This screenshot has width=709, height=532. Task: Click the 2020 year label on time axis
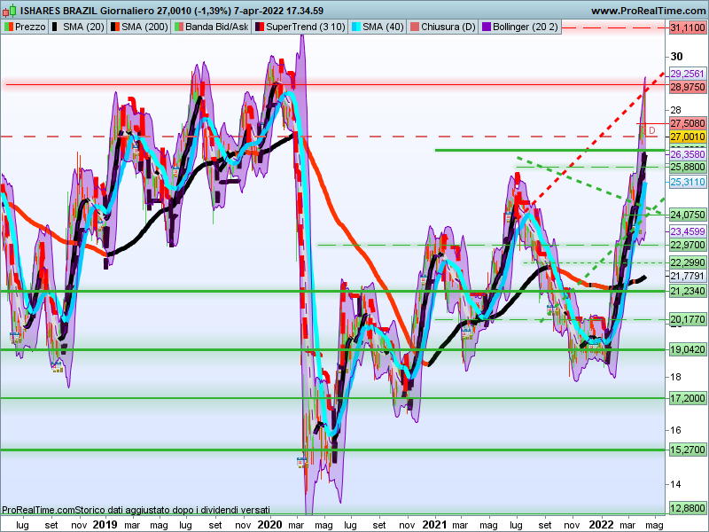coord(269,525)
